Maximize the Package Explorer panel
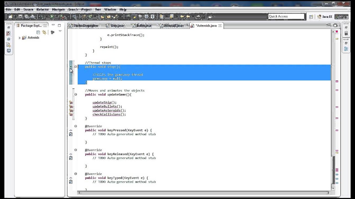 pos(59,25)
